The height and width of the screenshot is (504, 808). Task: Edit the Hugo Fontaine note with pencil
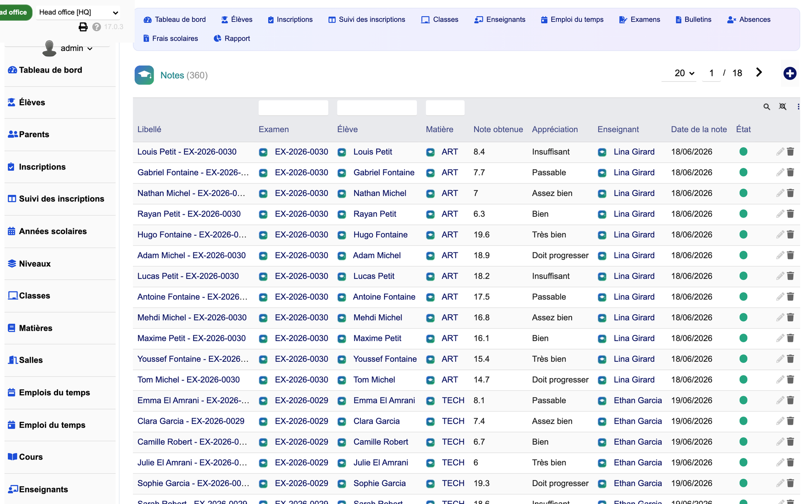click(780, 235)
